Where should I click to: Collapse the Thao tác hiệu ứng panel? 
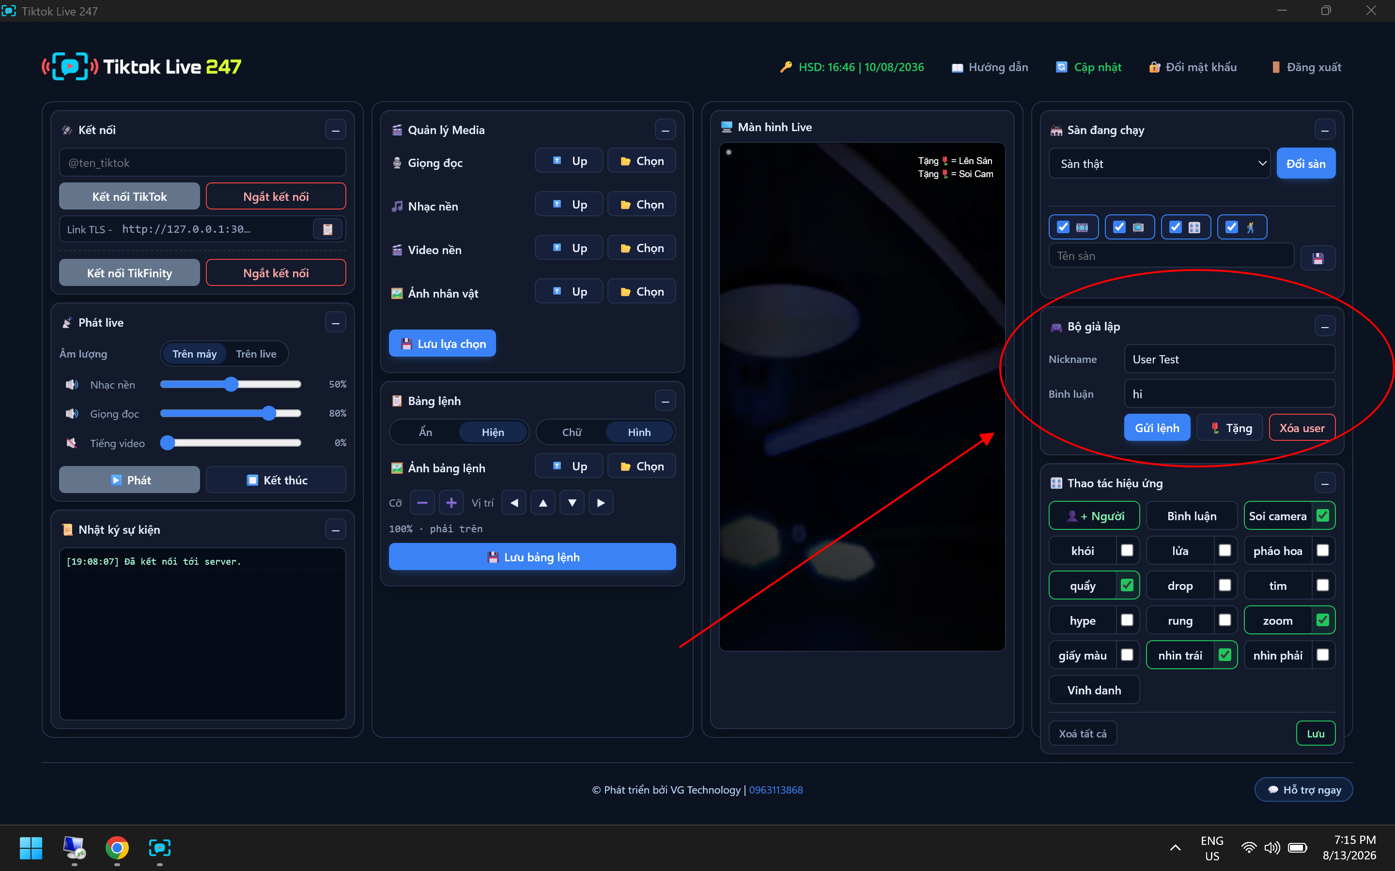click(1325, 483)
